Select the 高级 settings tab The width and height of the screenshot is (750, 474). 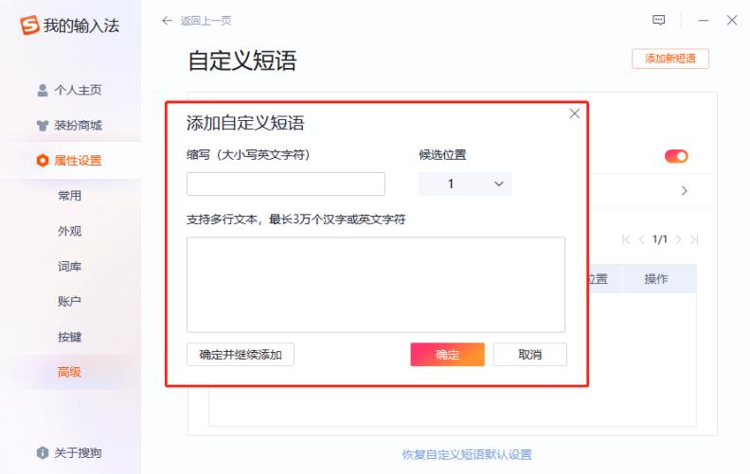[x=69, y=372]
